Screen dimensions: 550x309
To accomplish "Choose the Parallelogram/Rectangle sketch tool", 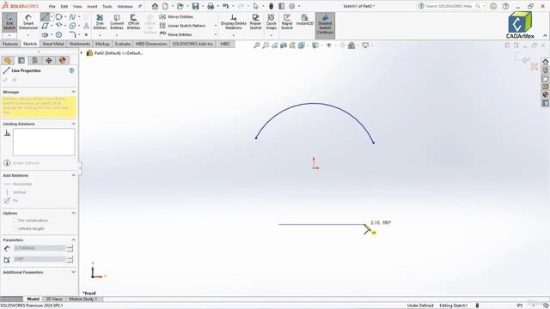I will click(x=45, y=26).
